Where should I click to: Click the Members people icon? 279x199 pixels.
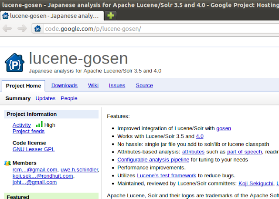point(7,163)
